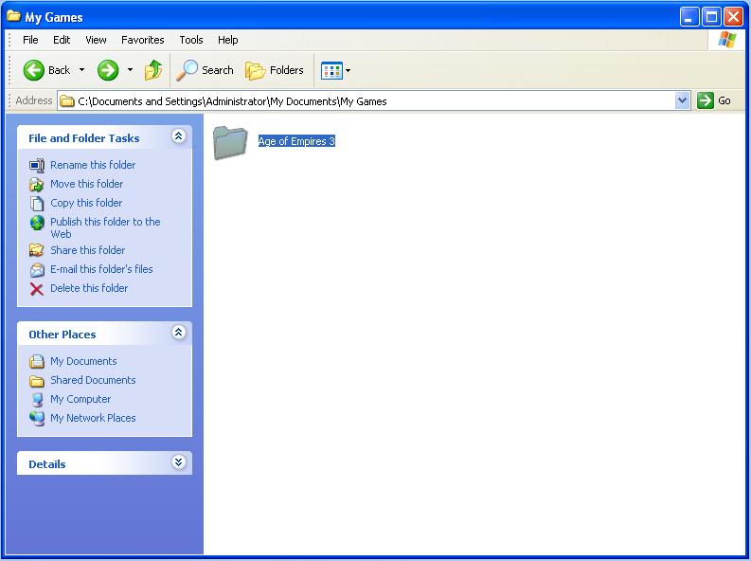Open the File menu
Image resolution: width=751 pixels, height=561 pixels.
(30, 40)
